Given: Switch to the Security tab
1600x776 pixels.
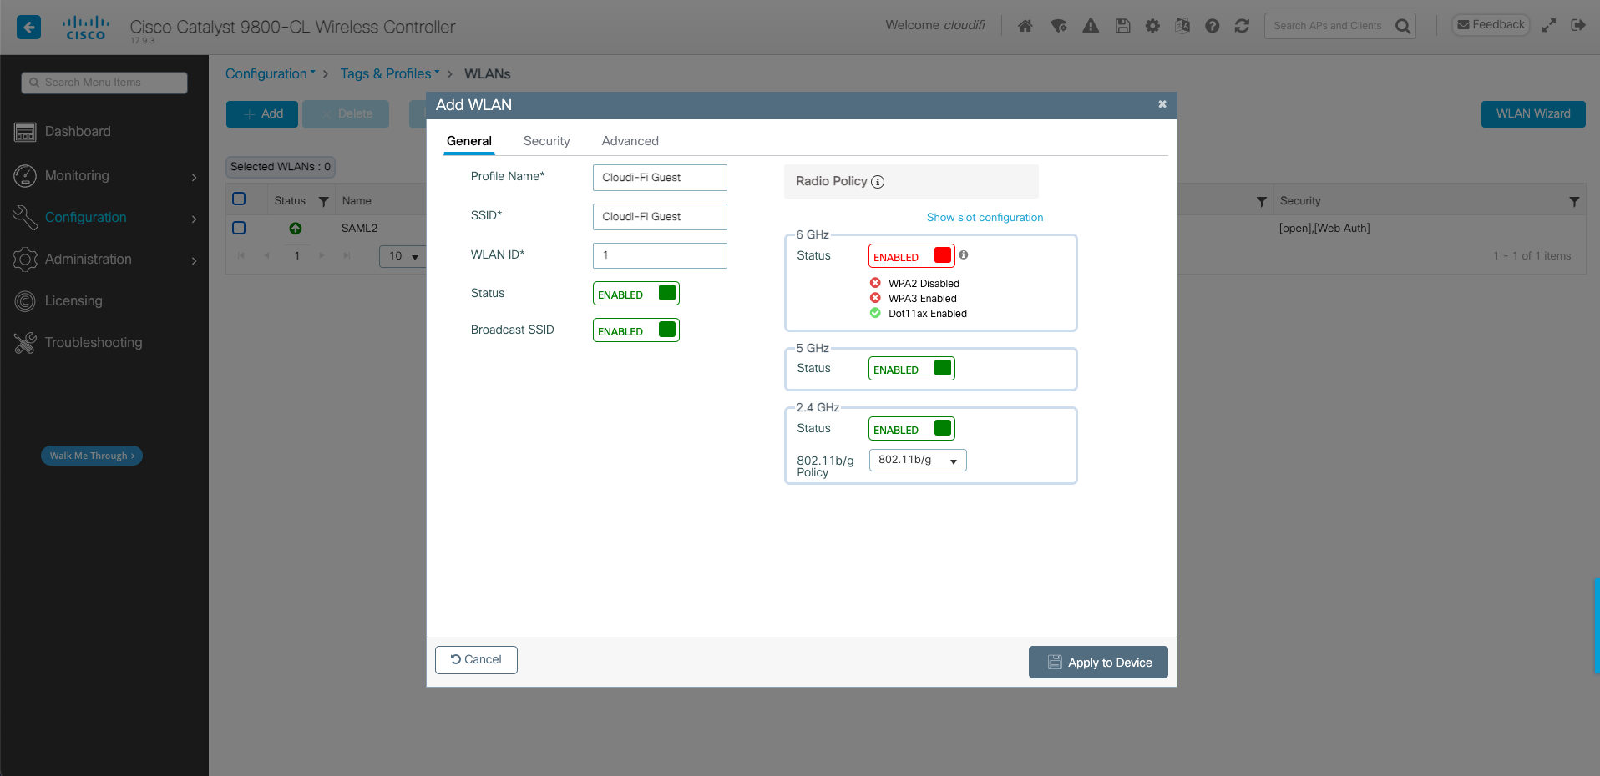Looking at the screenshot, I should [x=546, y=141].
